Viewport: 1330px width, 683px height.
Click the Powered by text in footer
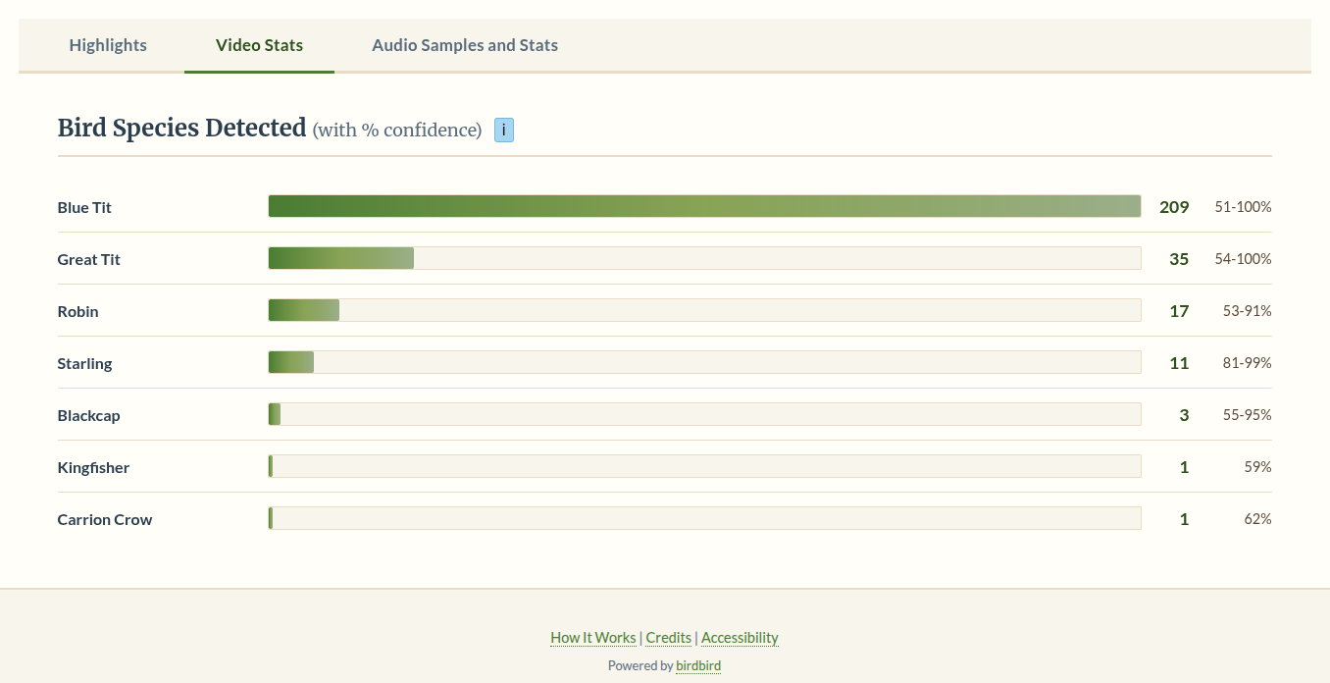pyautogui.click(x=639, y=665)
